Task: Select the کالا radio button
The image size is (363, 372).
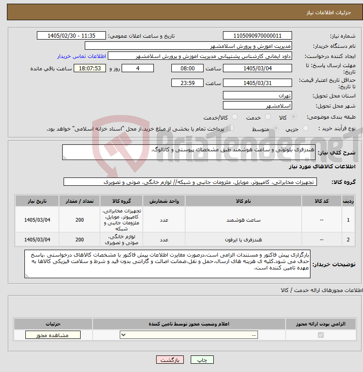Action: (x=293, y=116)
